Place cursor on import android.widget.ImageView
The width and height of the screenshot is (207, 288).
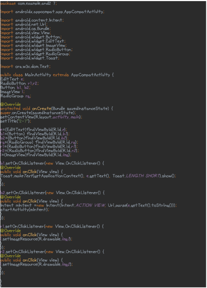coord(34,46)
